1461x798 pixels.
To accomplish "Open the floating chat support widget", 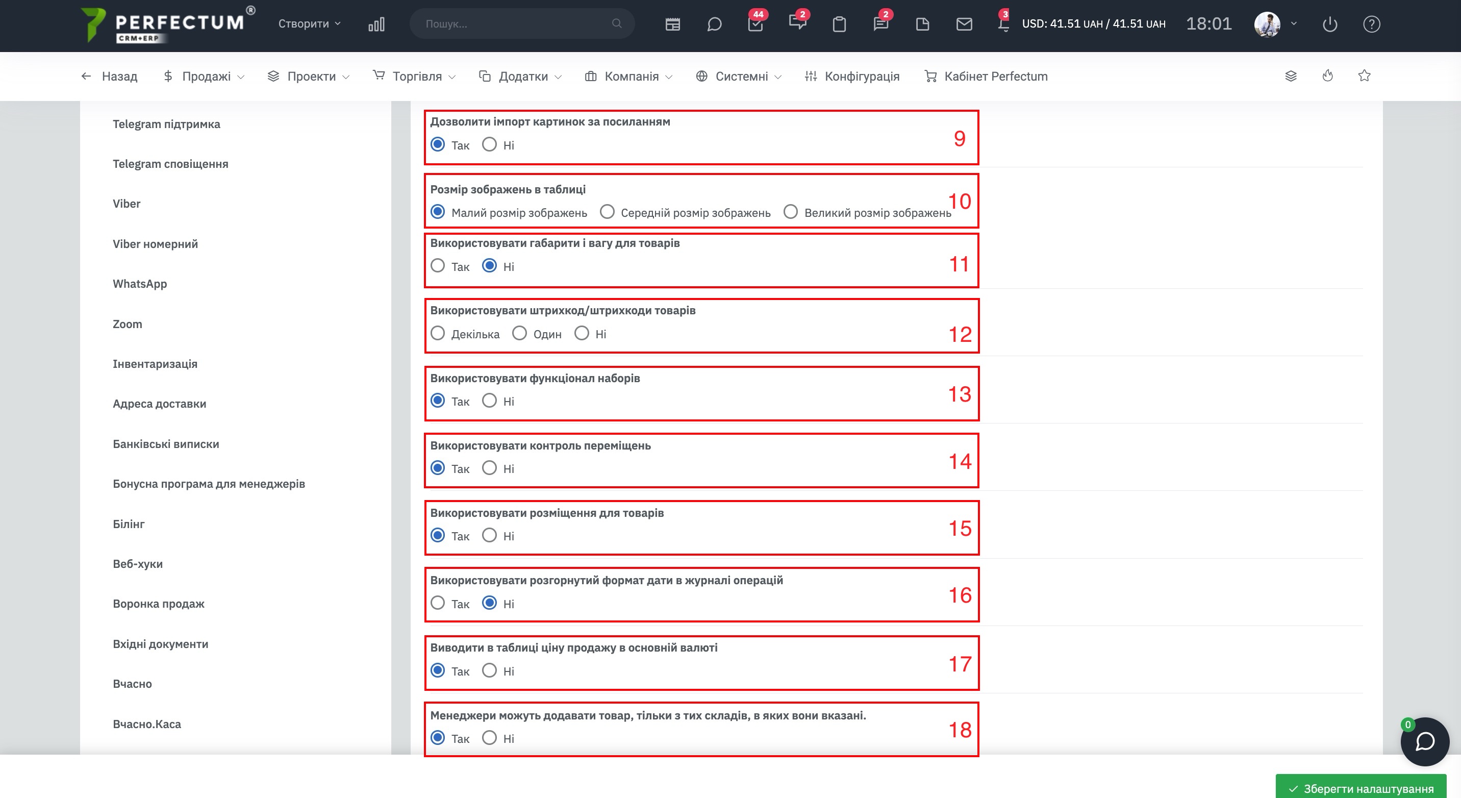I will tap(1425, 741).
